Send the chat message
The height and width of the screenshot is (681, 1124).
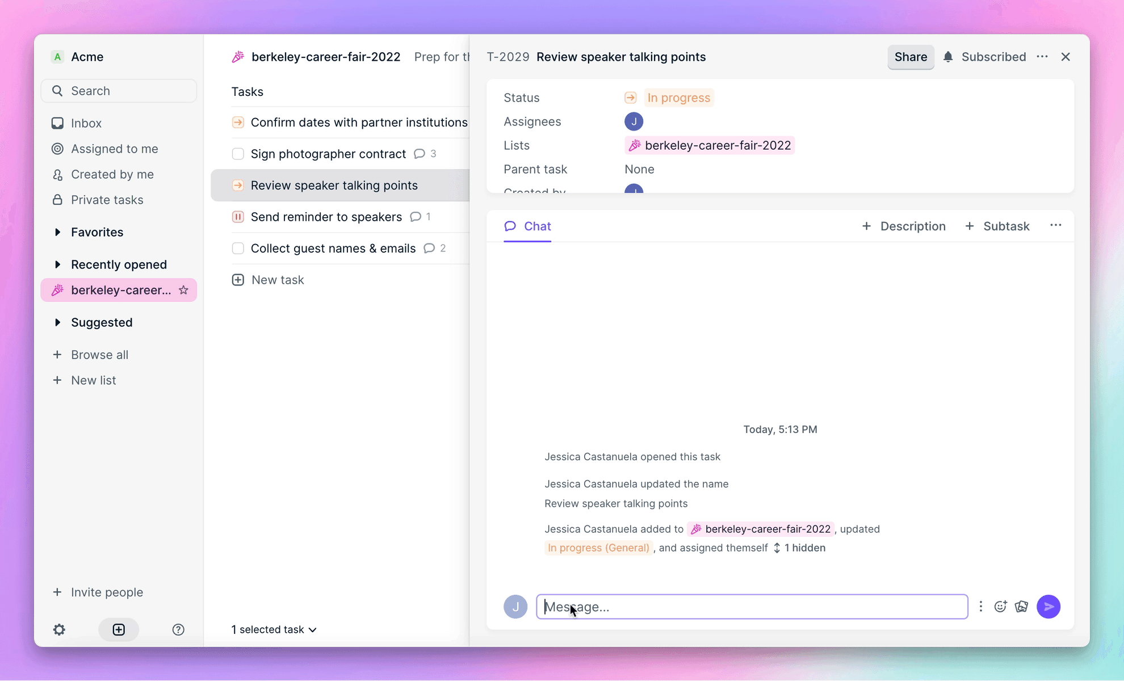click(x=1048, y=607)
